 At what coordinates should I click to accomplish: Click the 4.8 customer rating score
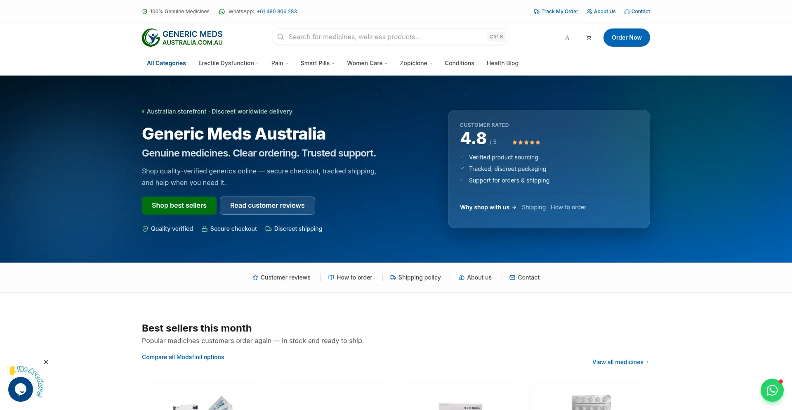474,138
